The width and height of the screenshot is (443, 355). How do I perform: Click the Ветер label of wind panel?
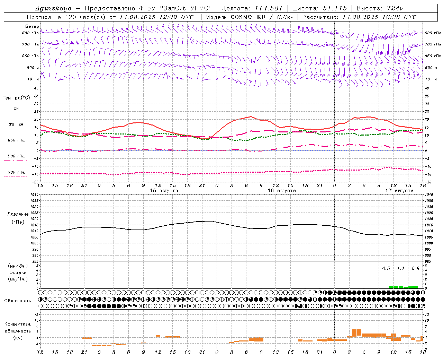32,26
